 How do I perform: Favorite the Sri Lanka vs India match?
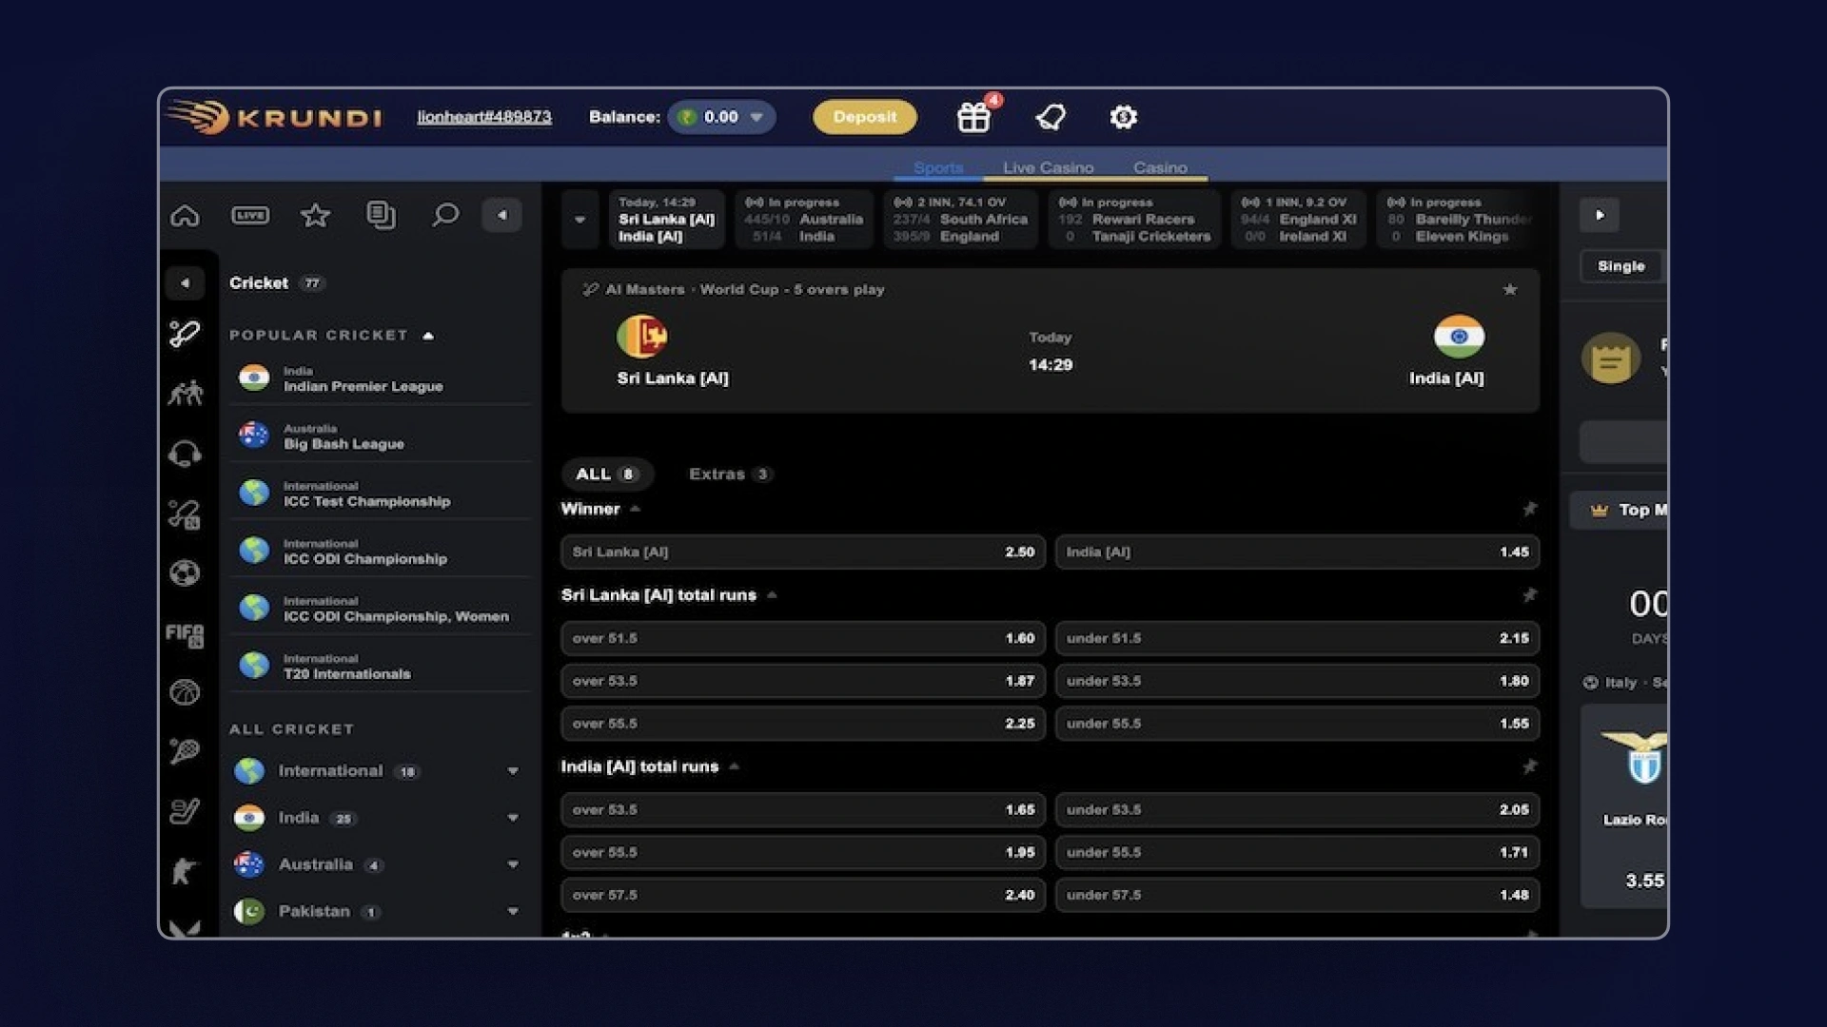pos(1510,289)
